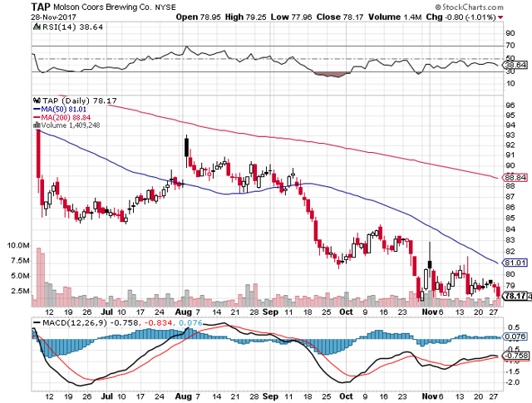Click the Open 78.95 value

click(x=199, y=17)
